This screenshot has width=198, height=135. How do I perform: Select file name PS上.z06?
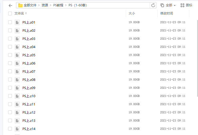(29, 63)
